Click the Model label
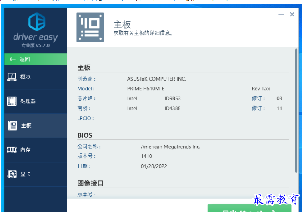 click(x=86, y=89)
